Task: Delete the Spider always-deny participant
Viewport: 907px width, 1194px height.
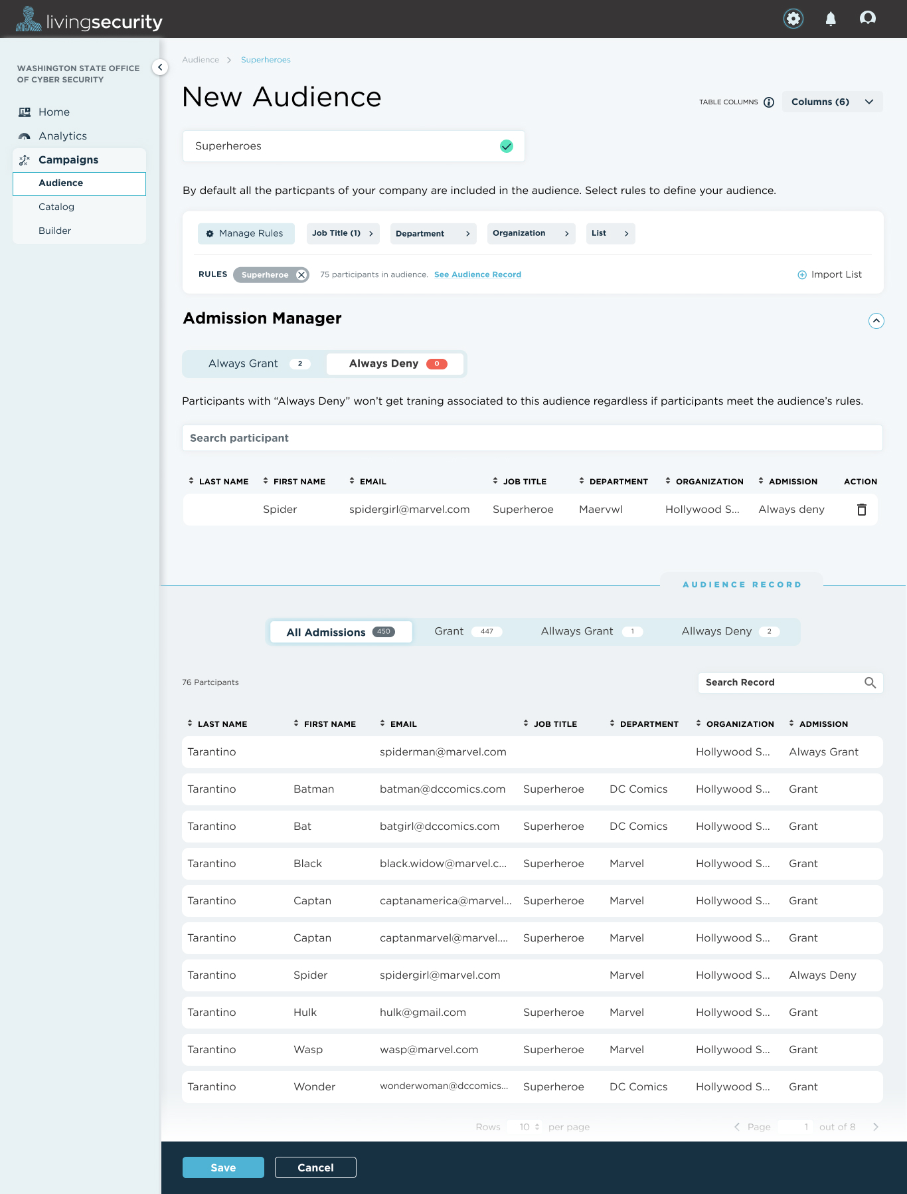Action: [x=862, y=510]
